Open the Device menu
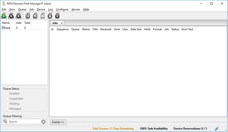This screenshot has width=228, height=132. (41, 10)
